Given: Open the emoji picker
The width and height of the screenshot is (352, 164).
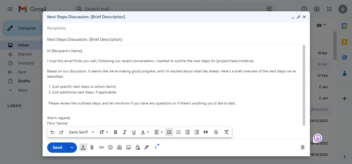Looking at the screenshot, I should click(x=110, y=147).
